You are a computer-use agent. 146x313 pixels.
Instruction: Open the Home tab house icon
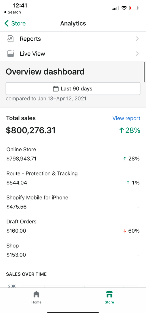(x=36, y=294)
